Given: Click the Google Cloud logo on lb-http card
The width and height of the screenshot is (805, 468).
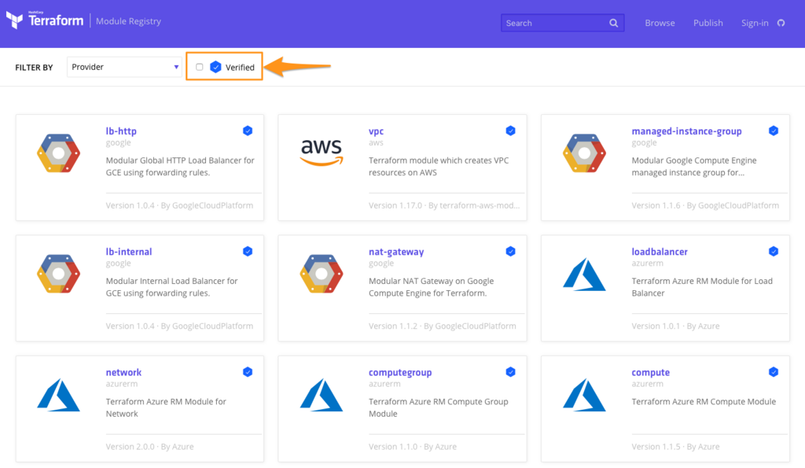Looking at the screenshot, I should click(x=58, y=153).
